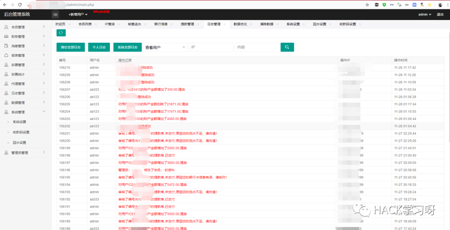Expand the 彩票统计 sidebar menu
Viewport: 450px width, 230px height.
(44, 74)
